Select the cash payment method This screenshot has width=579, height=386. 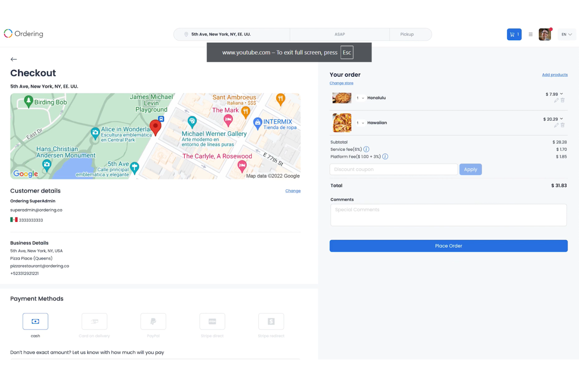35,321
